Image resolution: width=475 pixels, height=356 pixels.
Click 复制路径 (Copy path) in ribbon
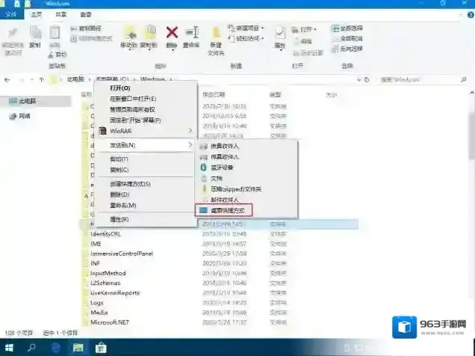(86, 28)
